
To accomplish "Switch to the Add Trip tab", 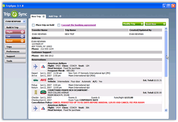I will coord(53,16).
